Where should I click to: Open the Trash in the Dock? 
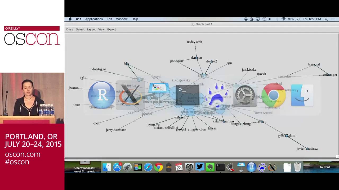coord(297,167)
